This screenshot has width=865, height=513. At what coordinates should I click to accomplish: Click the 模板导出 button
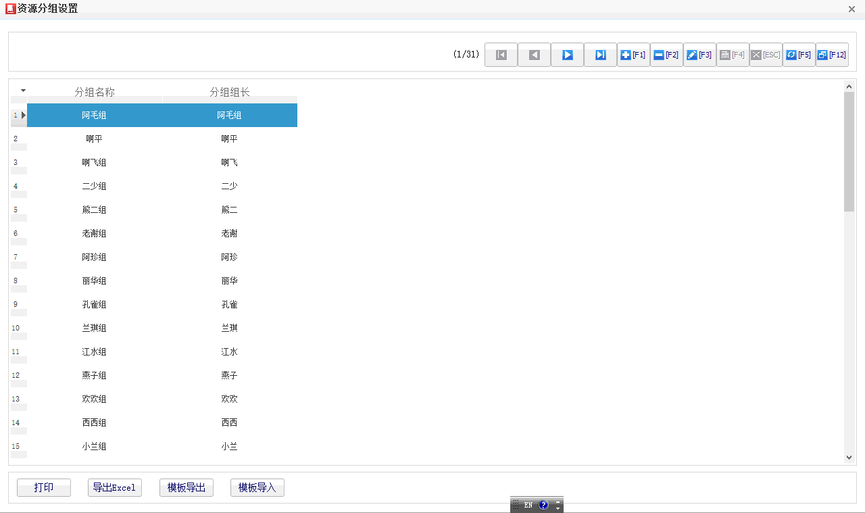187,487
